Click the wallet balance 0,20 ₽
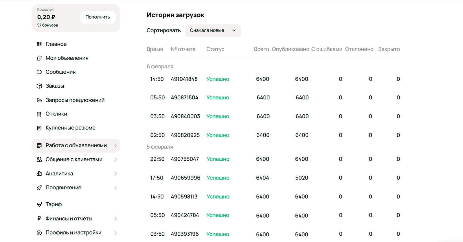 46,17
